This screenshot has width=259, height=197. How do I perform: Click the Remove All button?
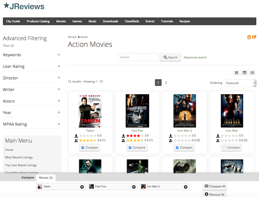point(214,194)
